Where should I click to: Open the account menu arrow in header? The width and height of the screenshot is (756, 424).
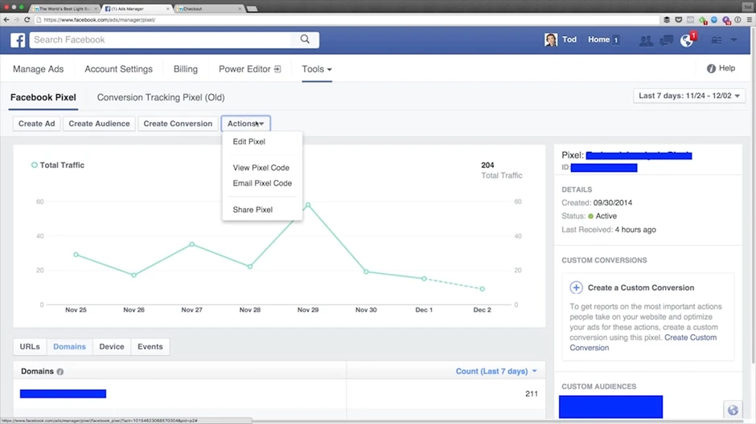(x=733, y=40)
